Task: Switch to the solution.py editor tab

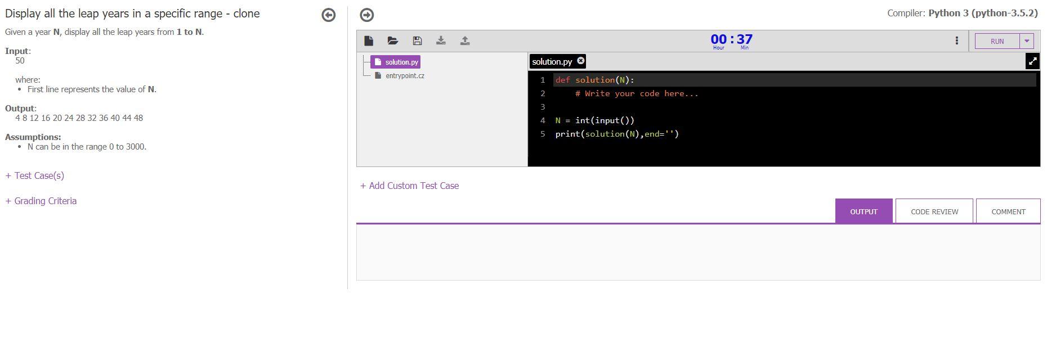Action: 552,61
